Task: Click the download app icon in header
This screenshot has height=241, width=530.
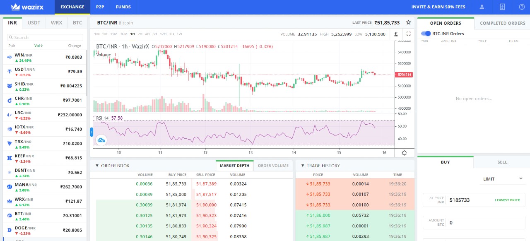Action: click(502, 7)
